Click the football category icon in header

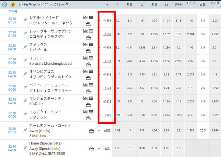pos(4,5)
